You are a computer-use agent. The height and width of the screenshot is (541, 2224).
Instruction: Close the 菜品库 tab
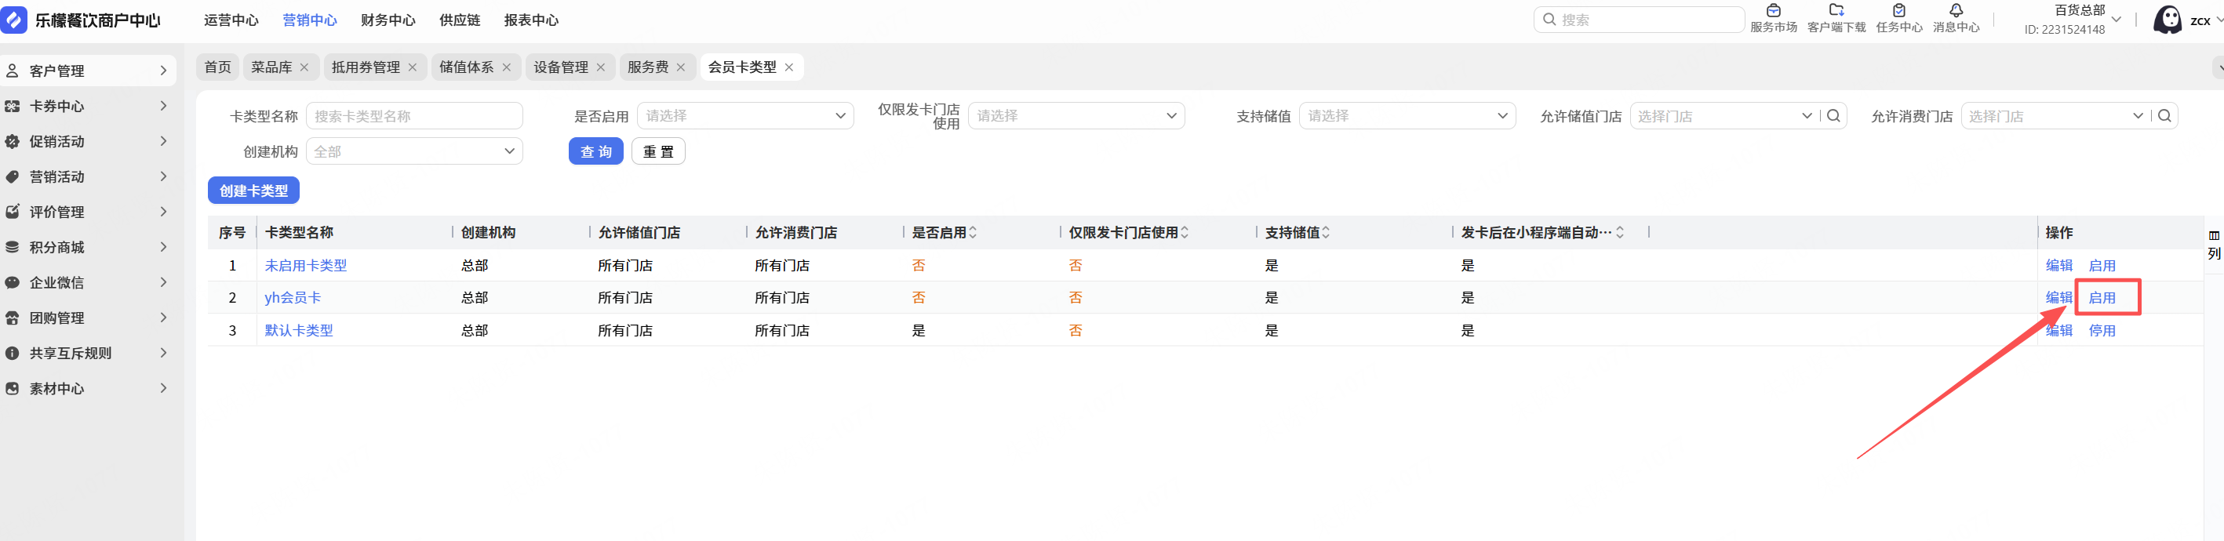[x=304, y=67]
